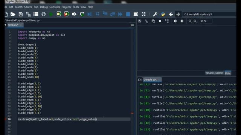Open the View menu
241x135 pixels.
[x=83, y=7]
